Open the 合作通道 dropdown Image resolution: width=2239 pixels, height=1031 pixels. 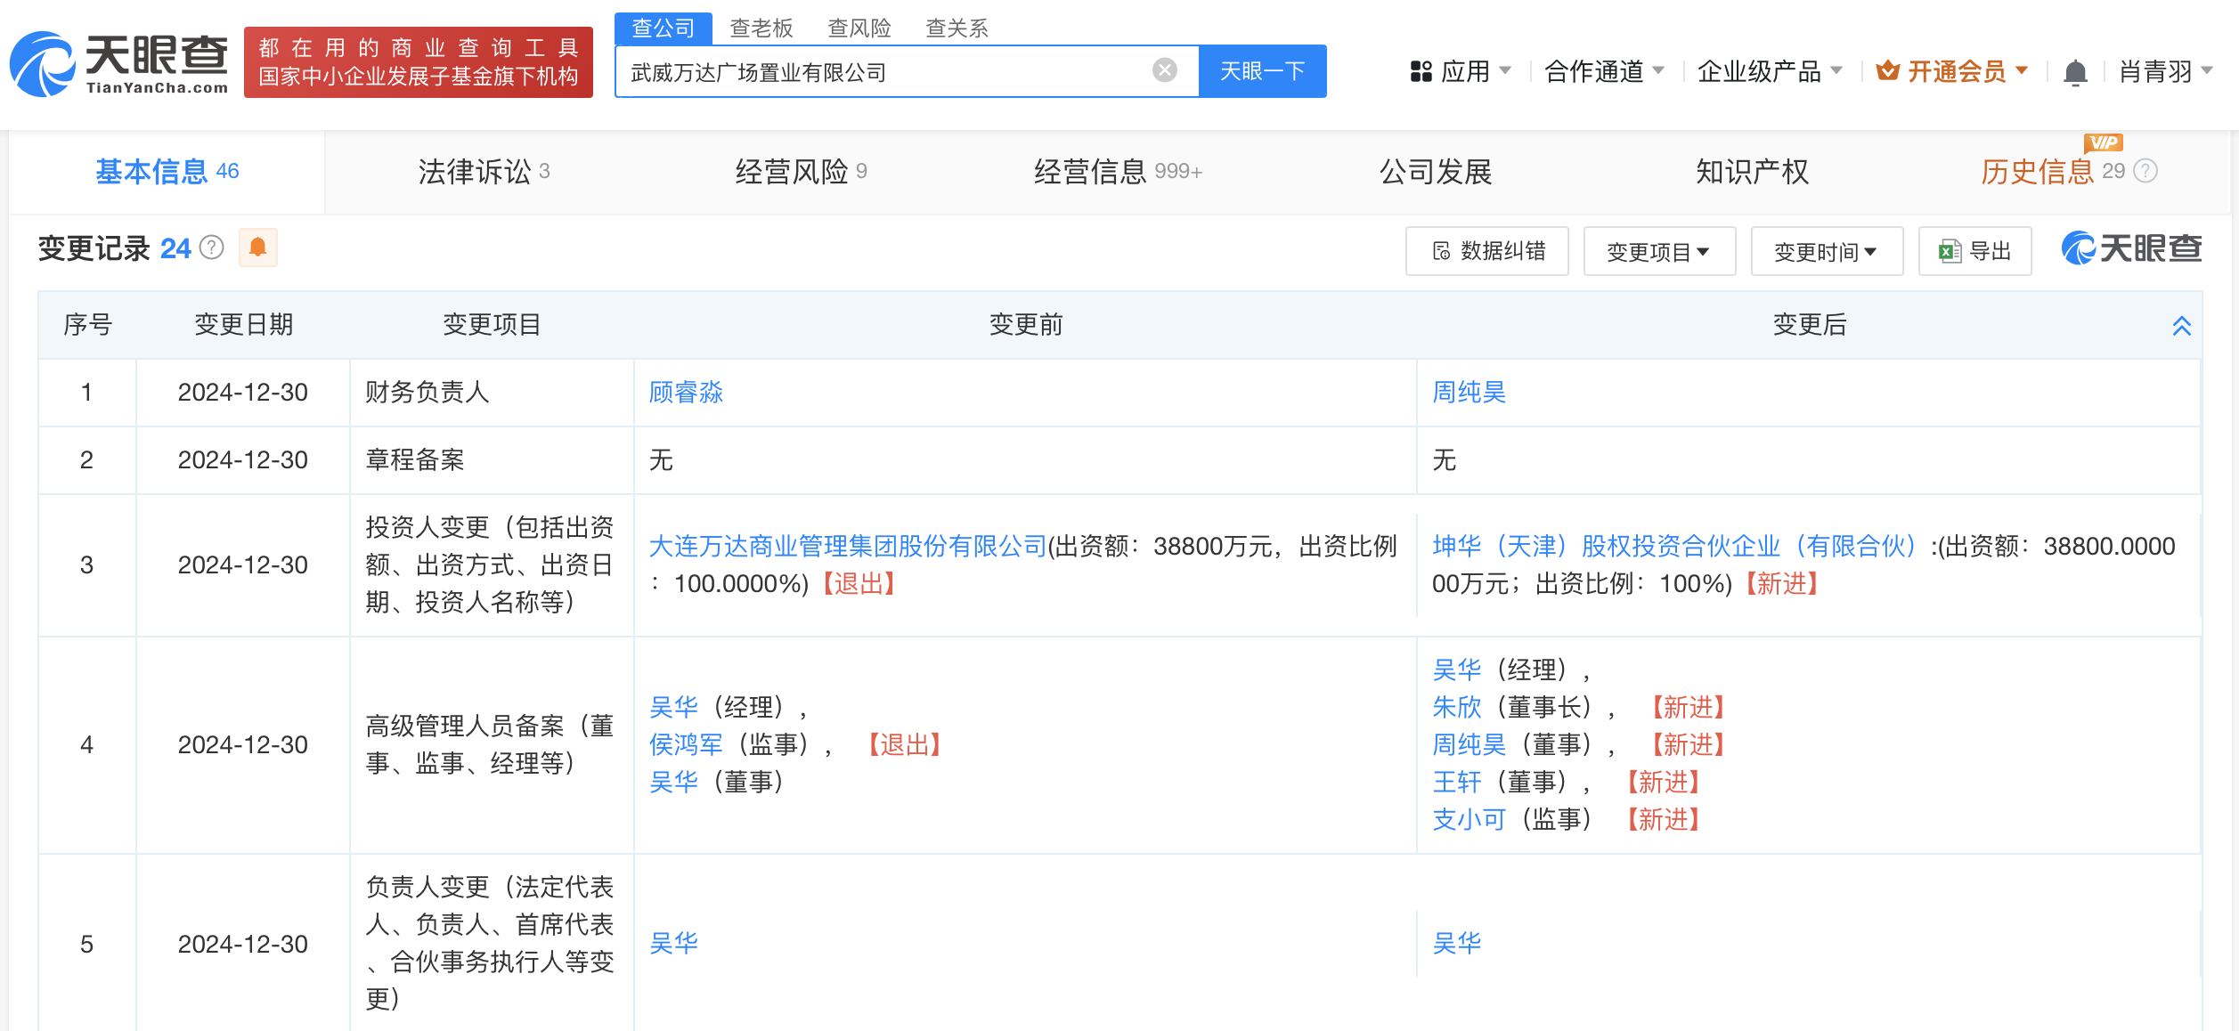click(x=1604, y=71)
